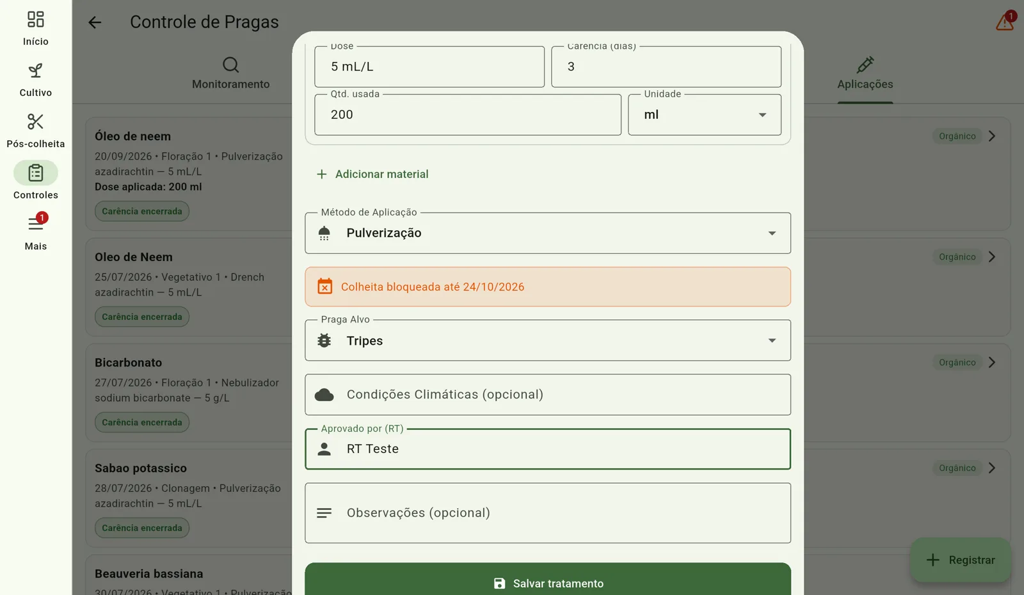Open the Cultivo sprout icon
This screenshot has height=595, width=1024.
click(x=36, y=70)
